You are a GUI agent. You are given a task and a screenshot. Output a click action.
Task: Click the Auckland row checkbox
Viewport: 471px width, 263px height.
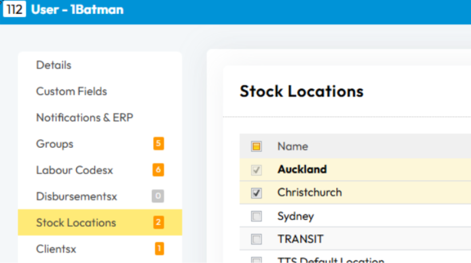coord(256,170)
